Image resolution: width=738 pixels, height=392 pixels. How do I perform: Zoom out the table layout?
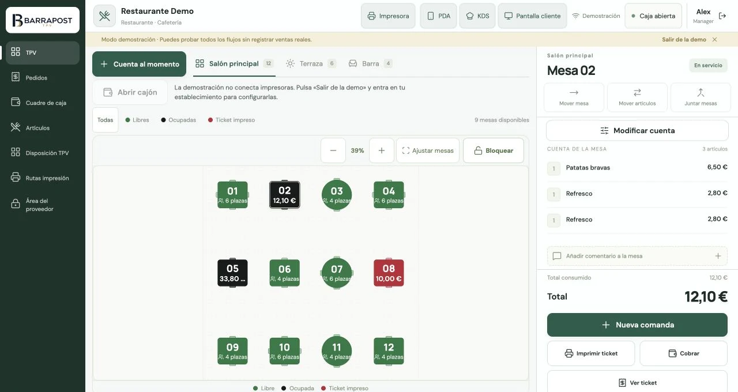[x=333, y=150]
